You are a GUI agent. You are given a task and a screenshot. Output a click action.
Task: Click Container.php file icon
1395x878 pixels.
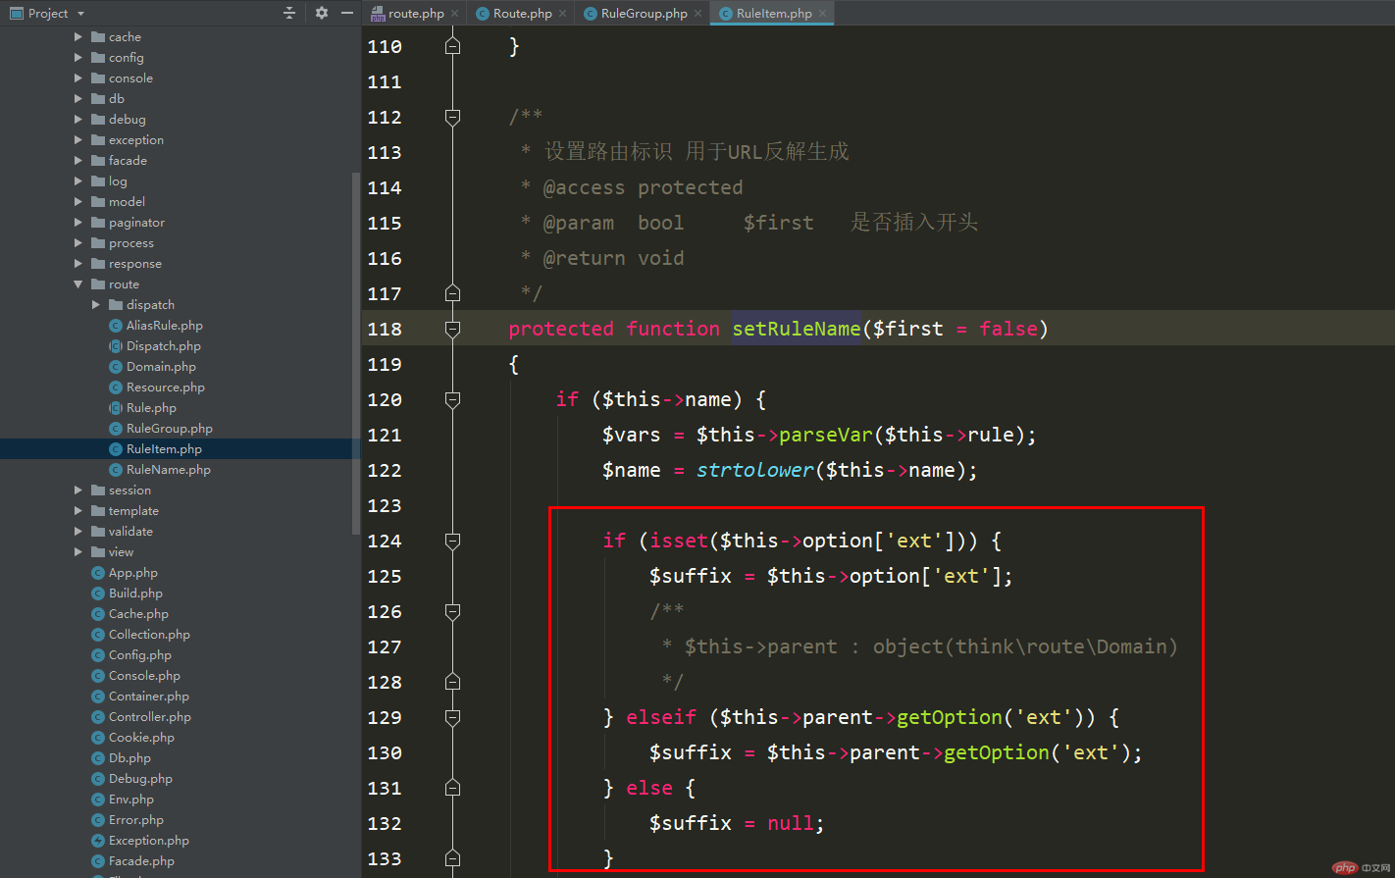click(x=98, y=697)
